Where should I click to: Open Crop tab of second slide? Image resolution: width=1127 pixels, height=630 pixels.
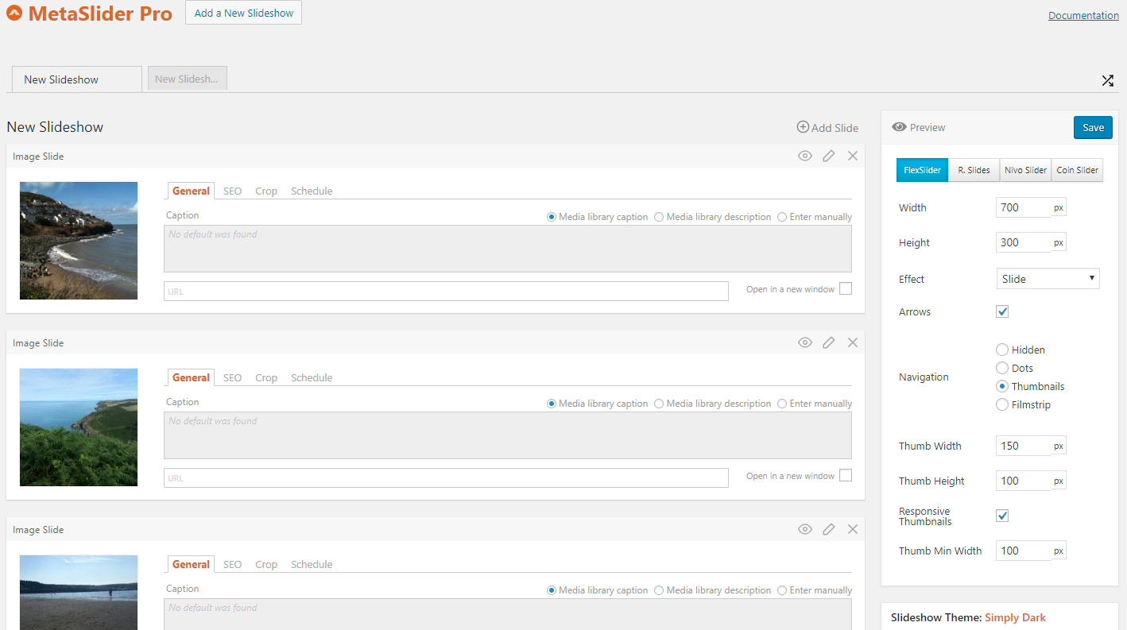[266, 377]
